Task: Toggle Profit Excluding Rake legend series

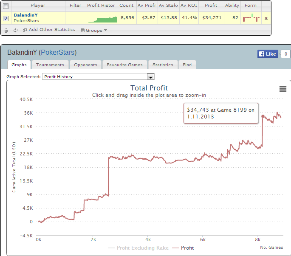Action: 138,248
